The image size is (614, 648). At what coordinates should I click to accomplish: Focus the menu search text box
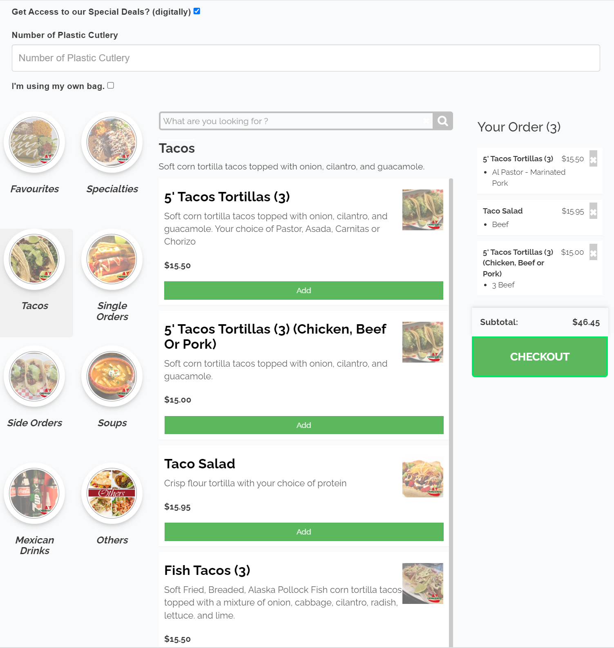coord(294,121)
